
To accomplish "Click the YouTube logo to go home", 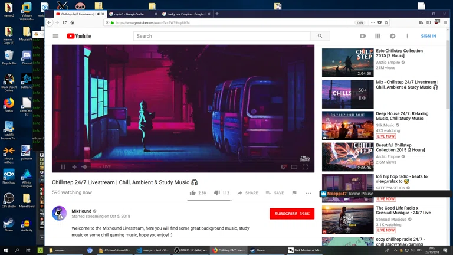I will coord(79,36).
